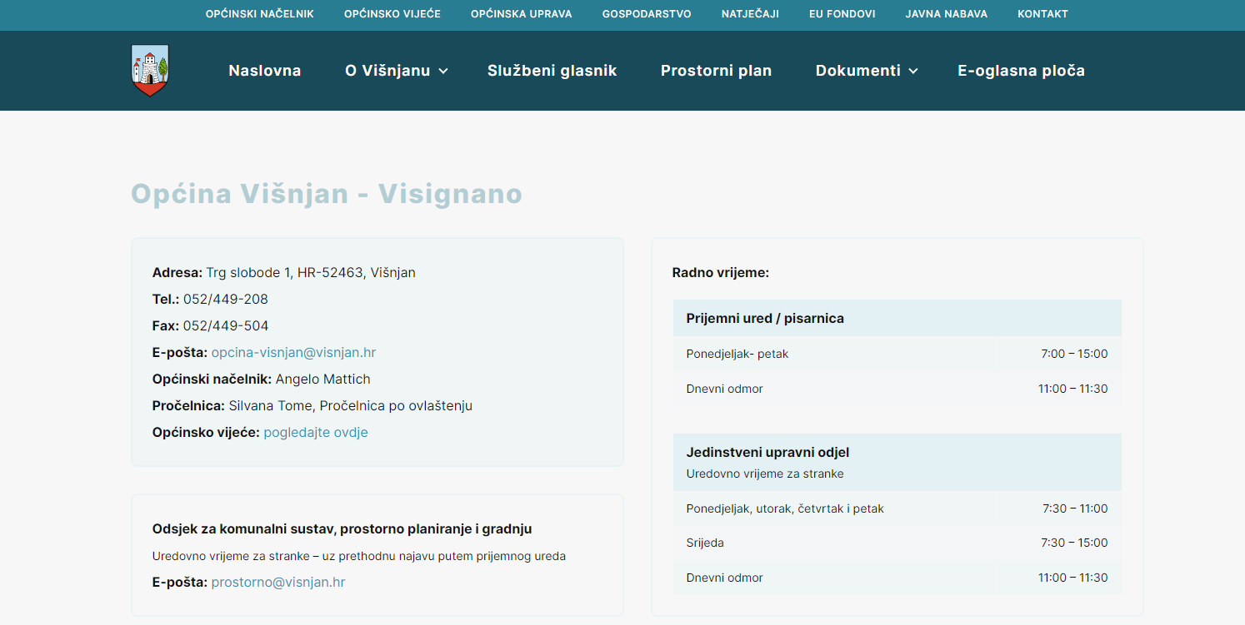Open Službeni glasnik in main navigation
This screenshot has height=625, width=1245.
(x=552, y=71)
